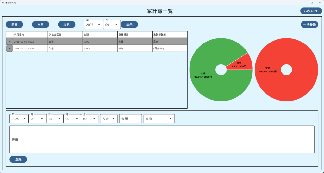Click the 詳細 text area

[x=162, y=139]
